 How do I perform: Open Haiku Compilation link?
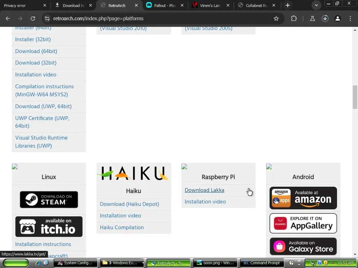point(122,228)
